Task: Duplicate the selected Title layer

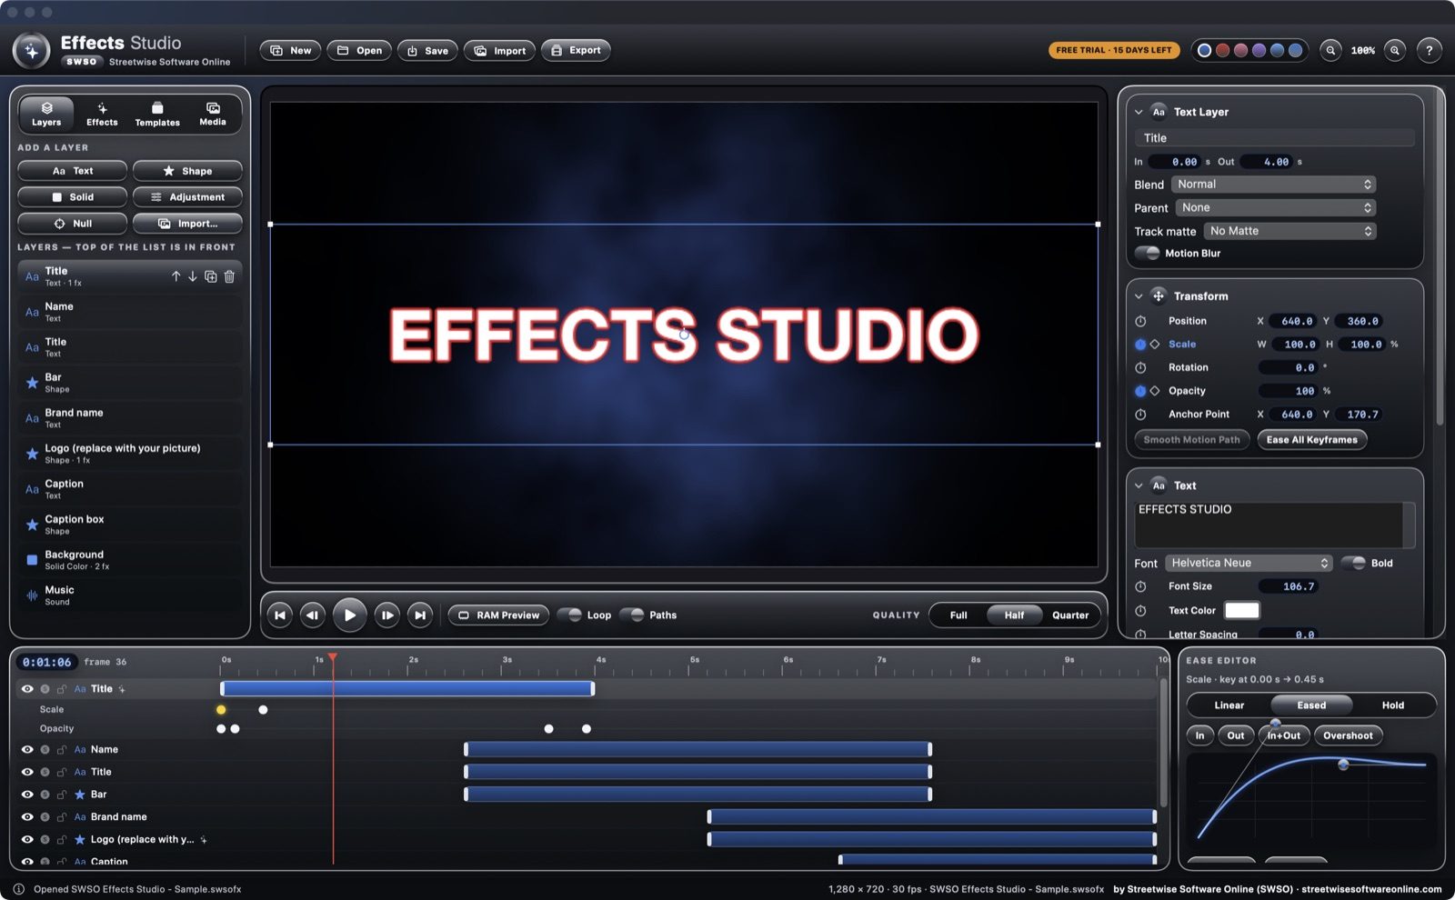Action: 211,276
